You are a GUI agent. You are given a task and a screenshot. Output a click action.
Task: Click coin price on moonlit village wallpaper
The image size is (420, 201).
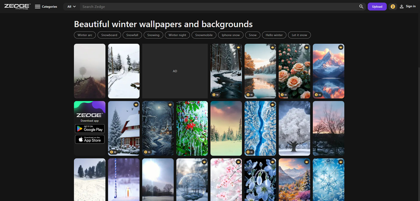(147, 152)
